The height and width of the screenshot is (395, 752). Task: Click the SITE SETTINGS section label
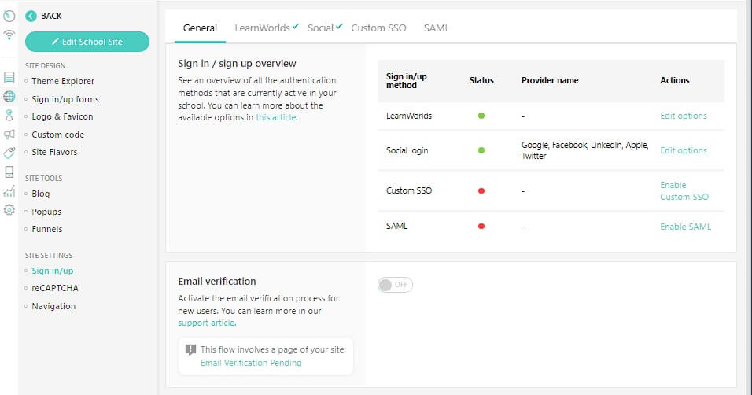(x=49, y=256)
